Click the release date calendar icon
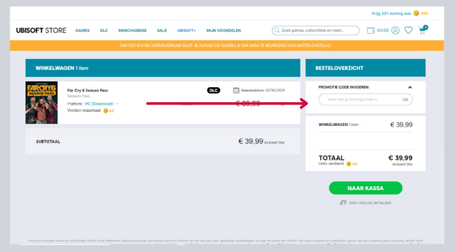This screenshot has width=455, height=252. click(x=236, y=90)
